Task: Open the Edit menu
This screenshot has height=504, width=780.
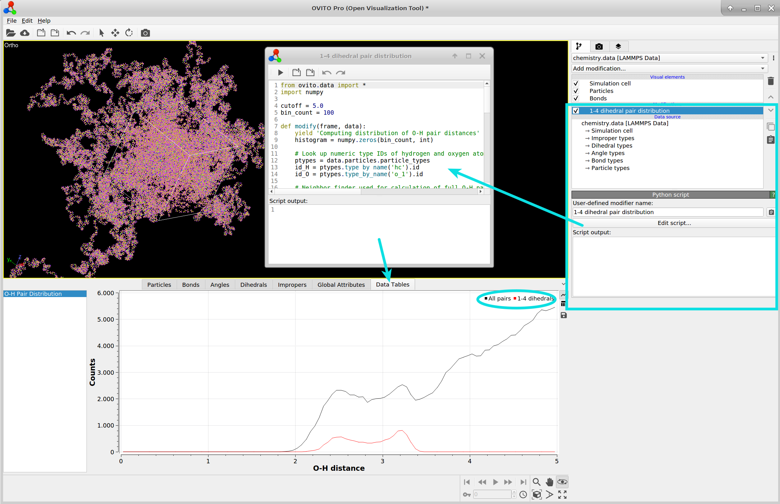Action: [x=27, y=21]
